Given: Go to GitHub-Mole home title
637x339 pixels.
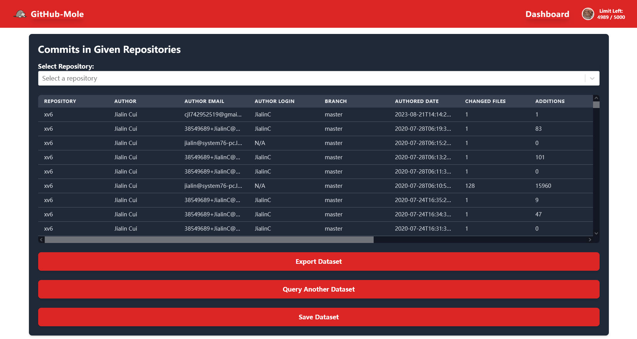Looking at the screenshot, I should click(57, 14).
